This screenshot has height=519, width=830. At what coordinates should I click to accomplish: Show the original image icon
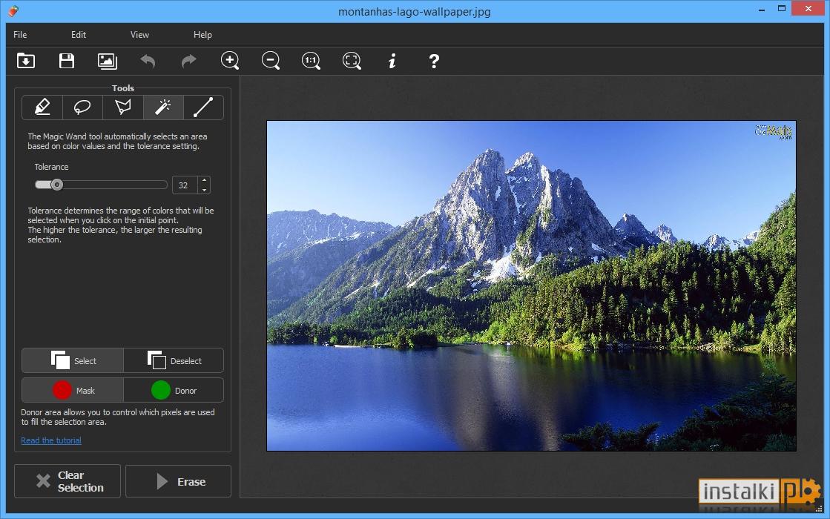click(x=108, y=61)
